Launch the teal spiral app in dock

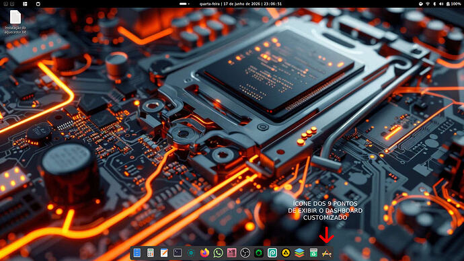pyautogui.click(x=272, y=253)
